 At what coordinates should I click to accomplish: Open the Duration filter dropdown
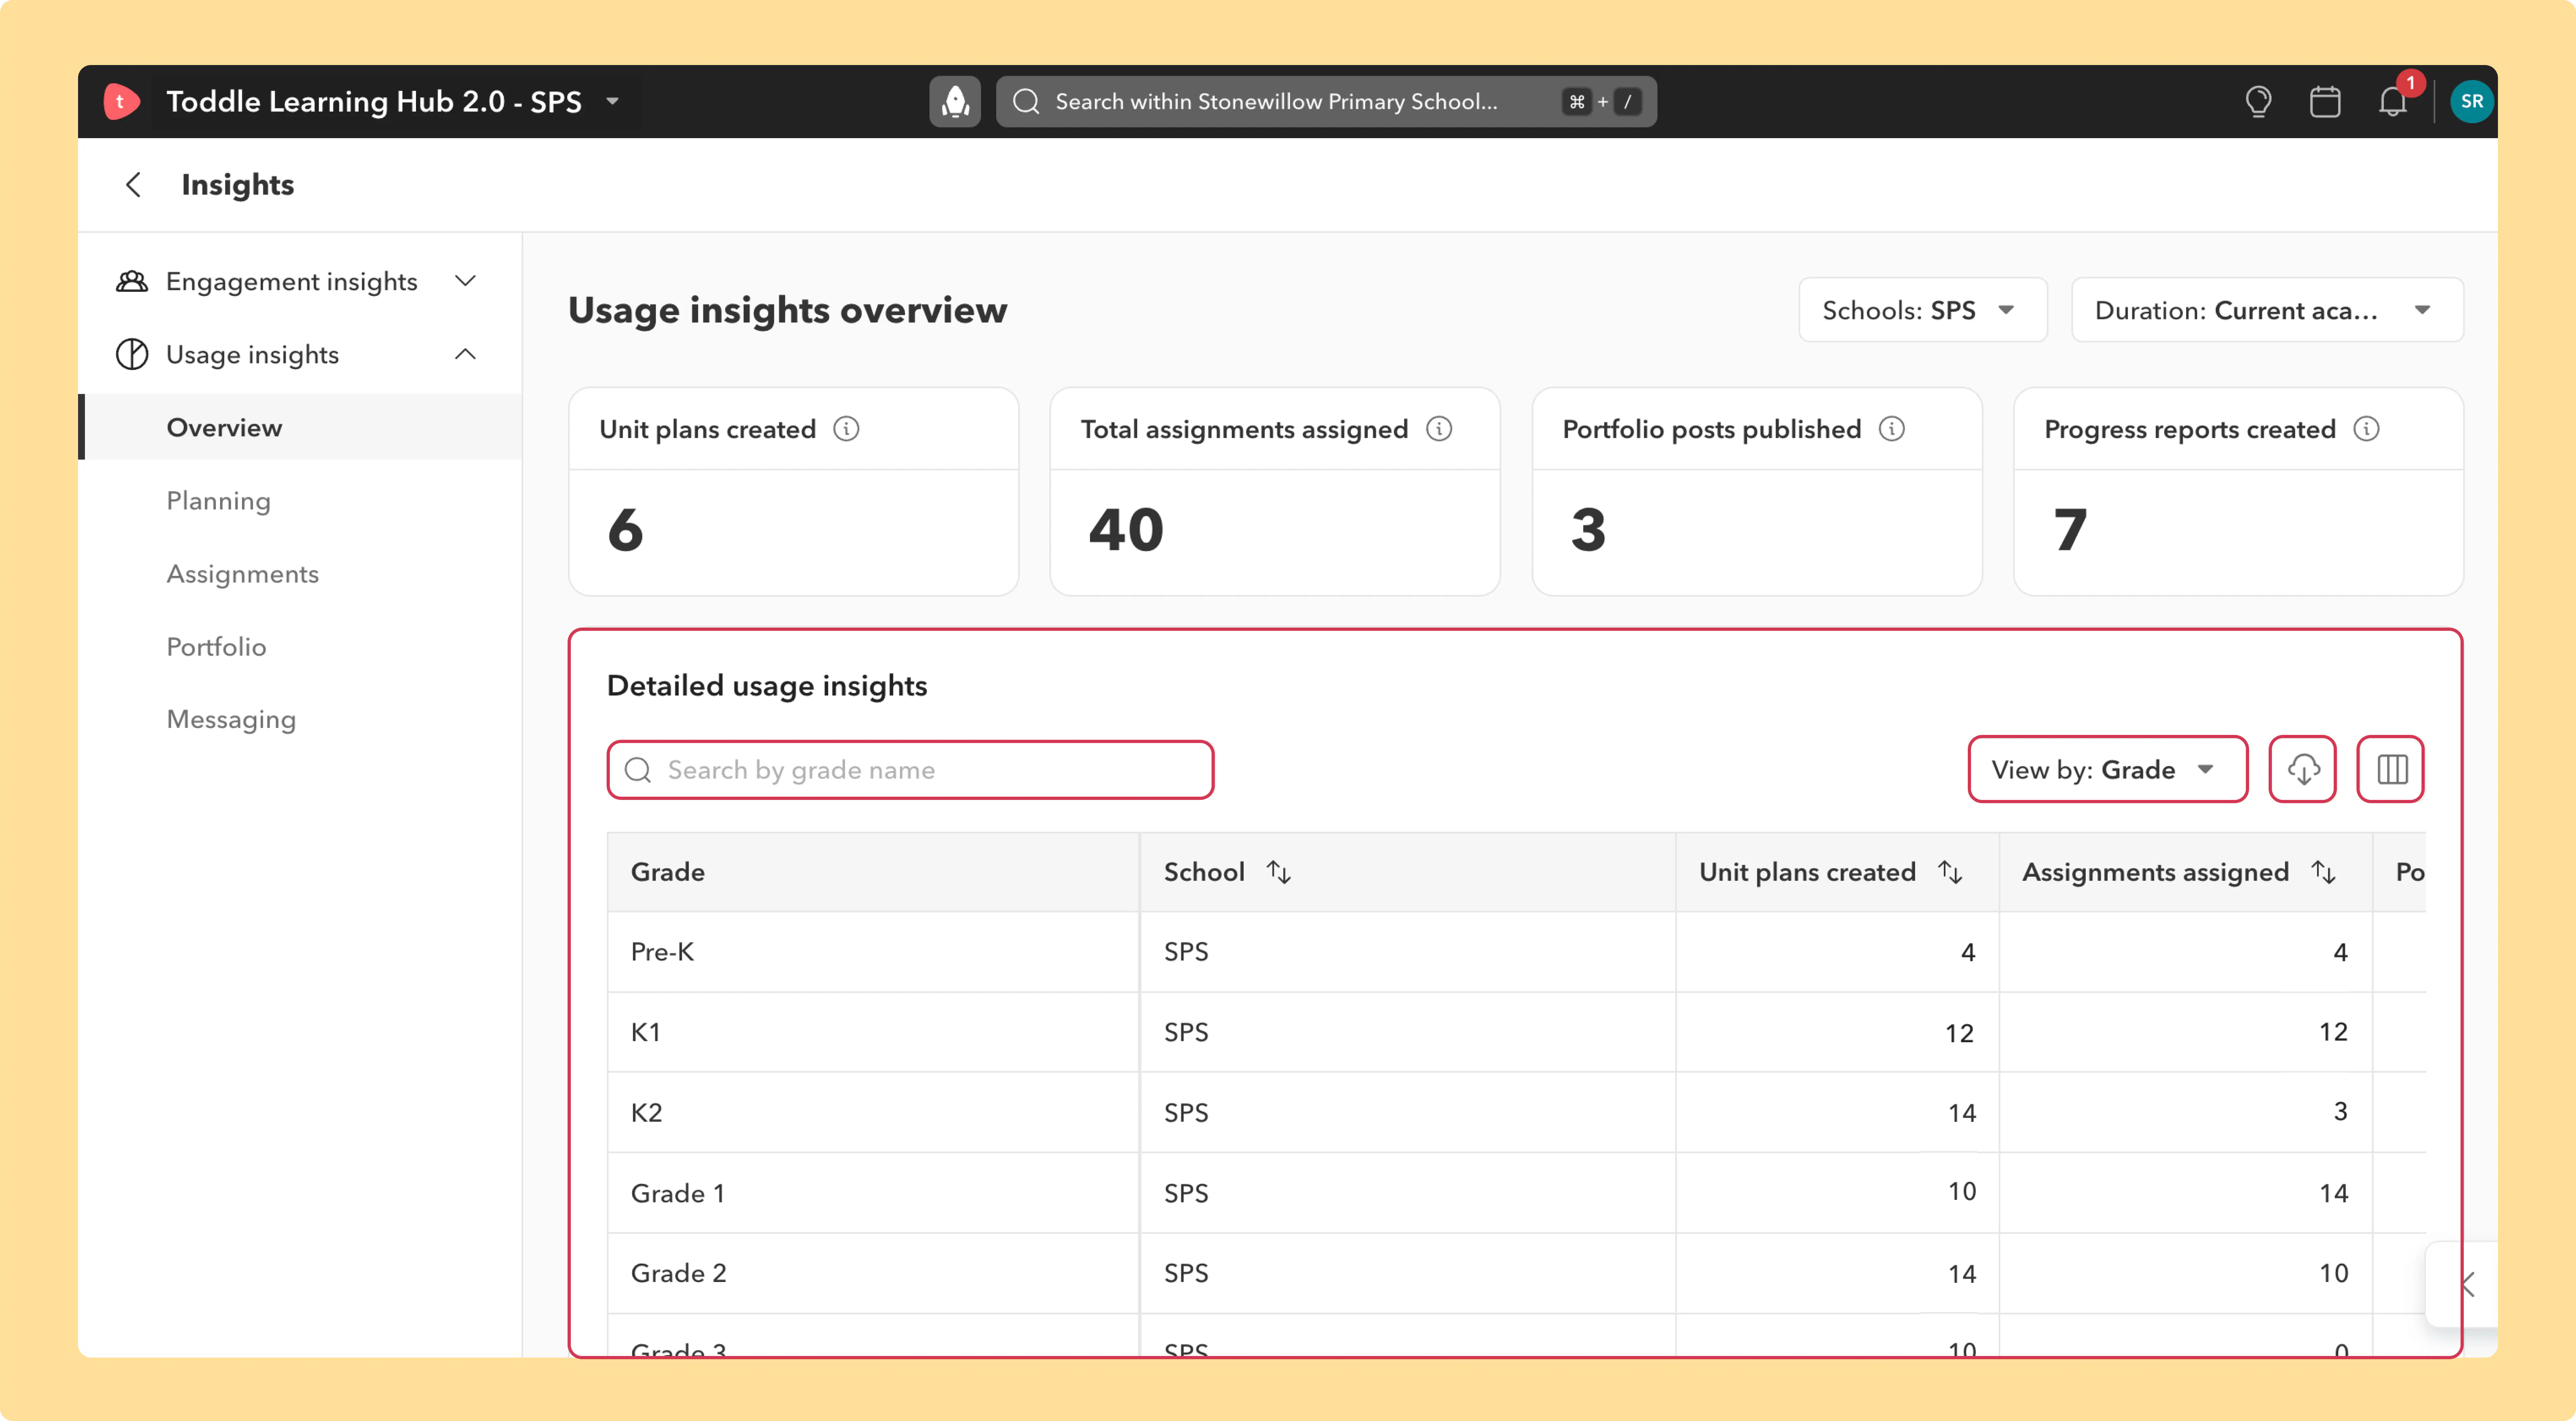(x=2267, y=310)
